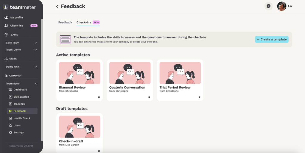Click the trash icon on Check-in-draft card
Viewport: 305px width, 153px height.
click(99, 151)
